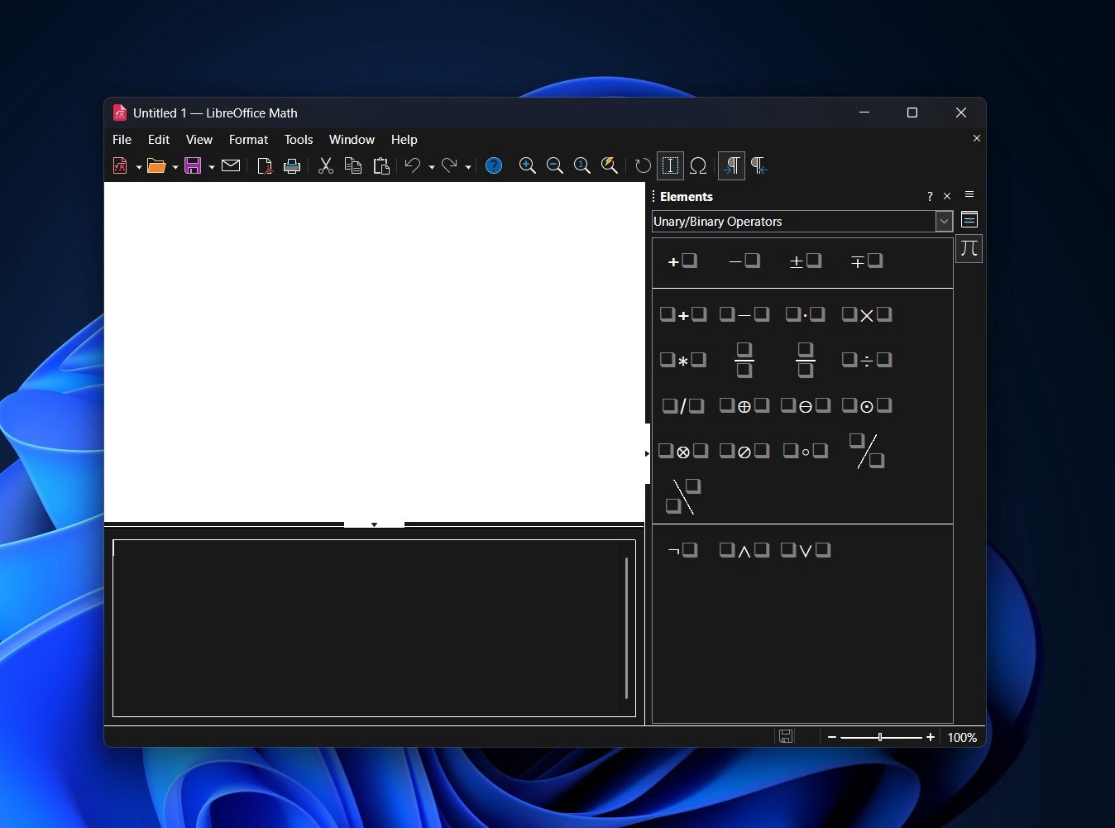Image resolution: width=1115 pixels, height=828 pixels.
Task: Insert the logical OR element
Action: [x=805, y=550]
